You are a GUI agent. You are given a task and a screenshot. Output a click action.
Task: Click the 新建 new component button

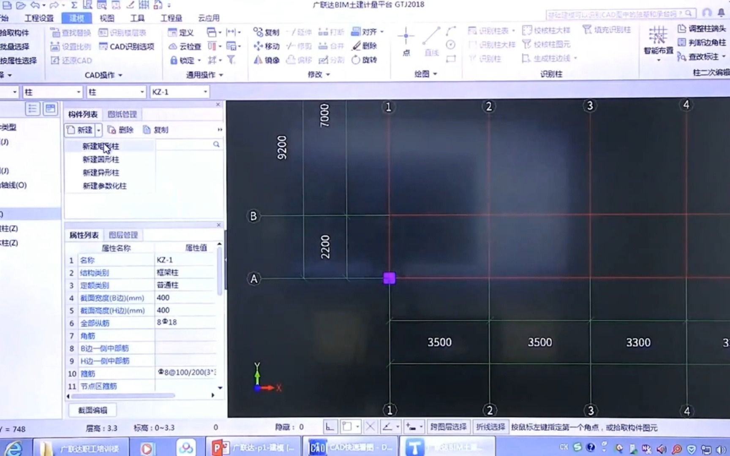coord(80,130)
